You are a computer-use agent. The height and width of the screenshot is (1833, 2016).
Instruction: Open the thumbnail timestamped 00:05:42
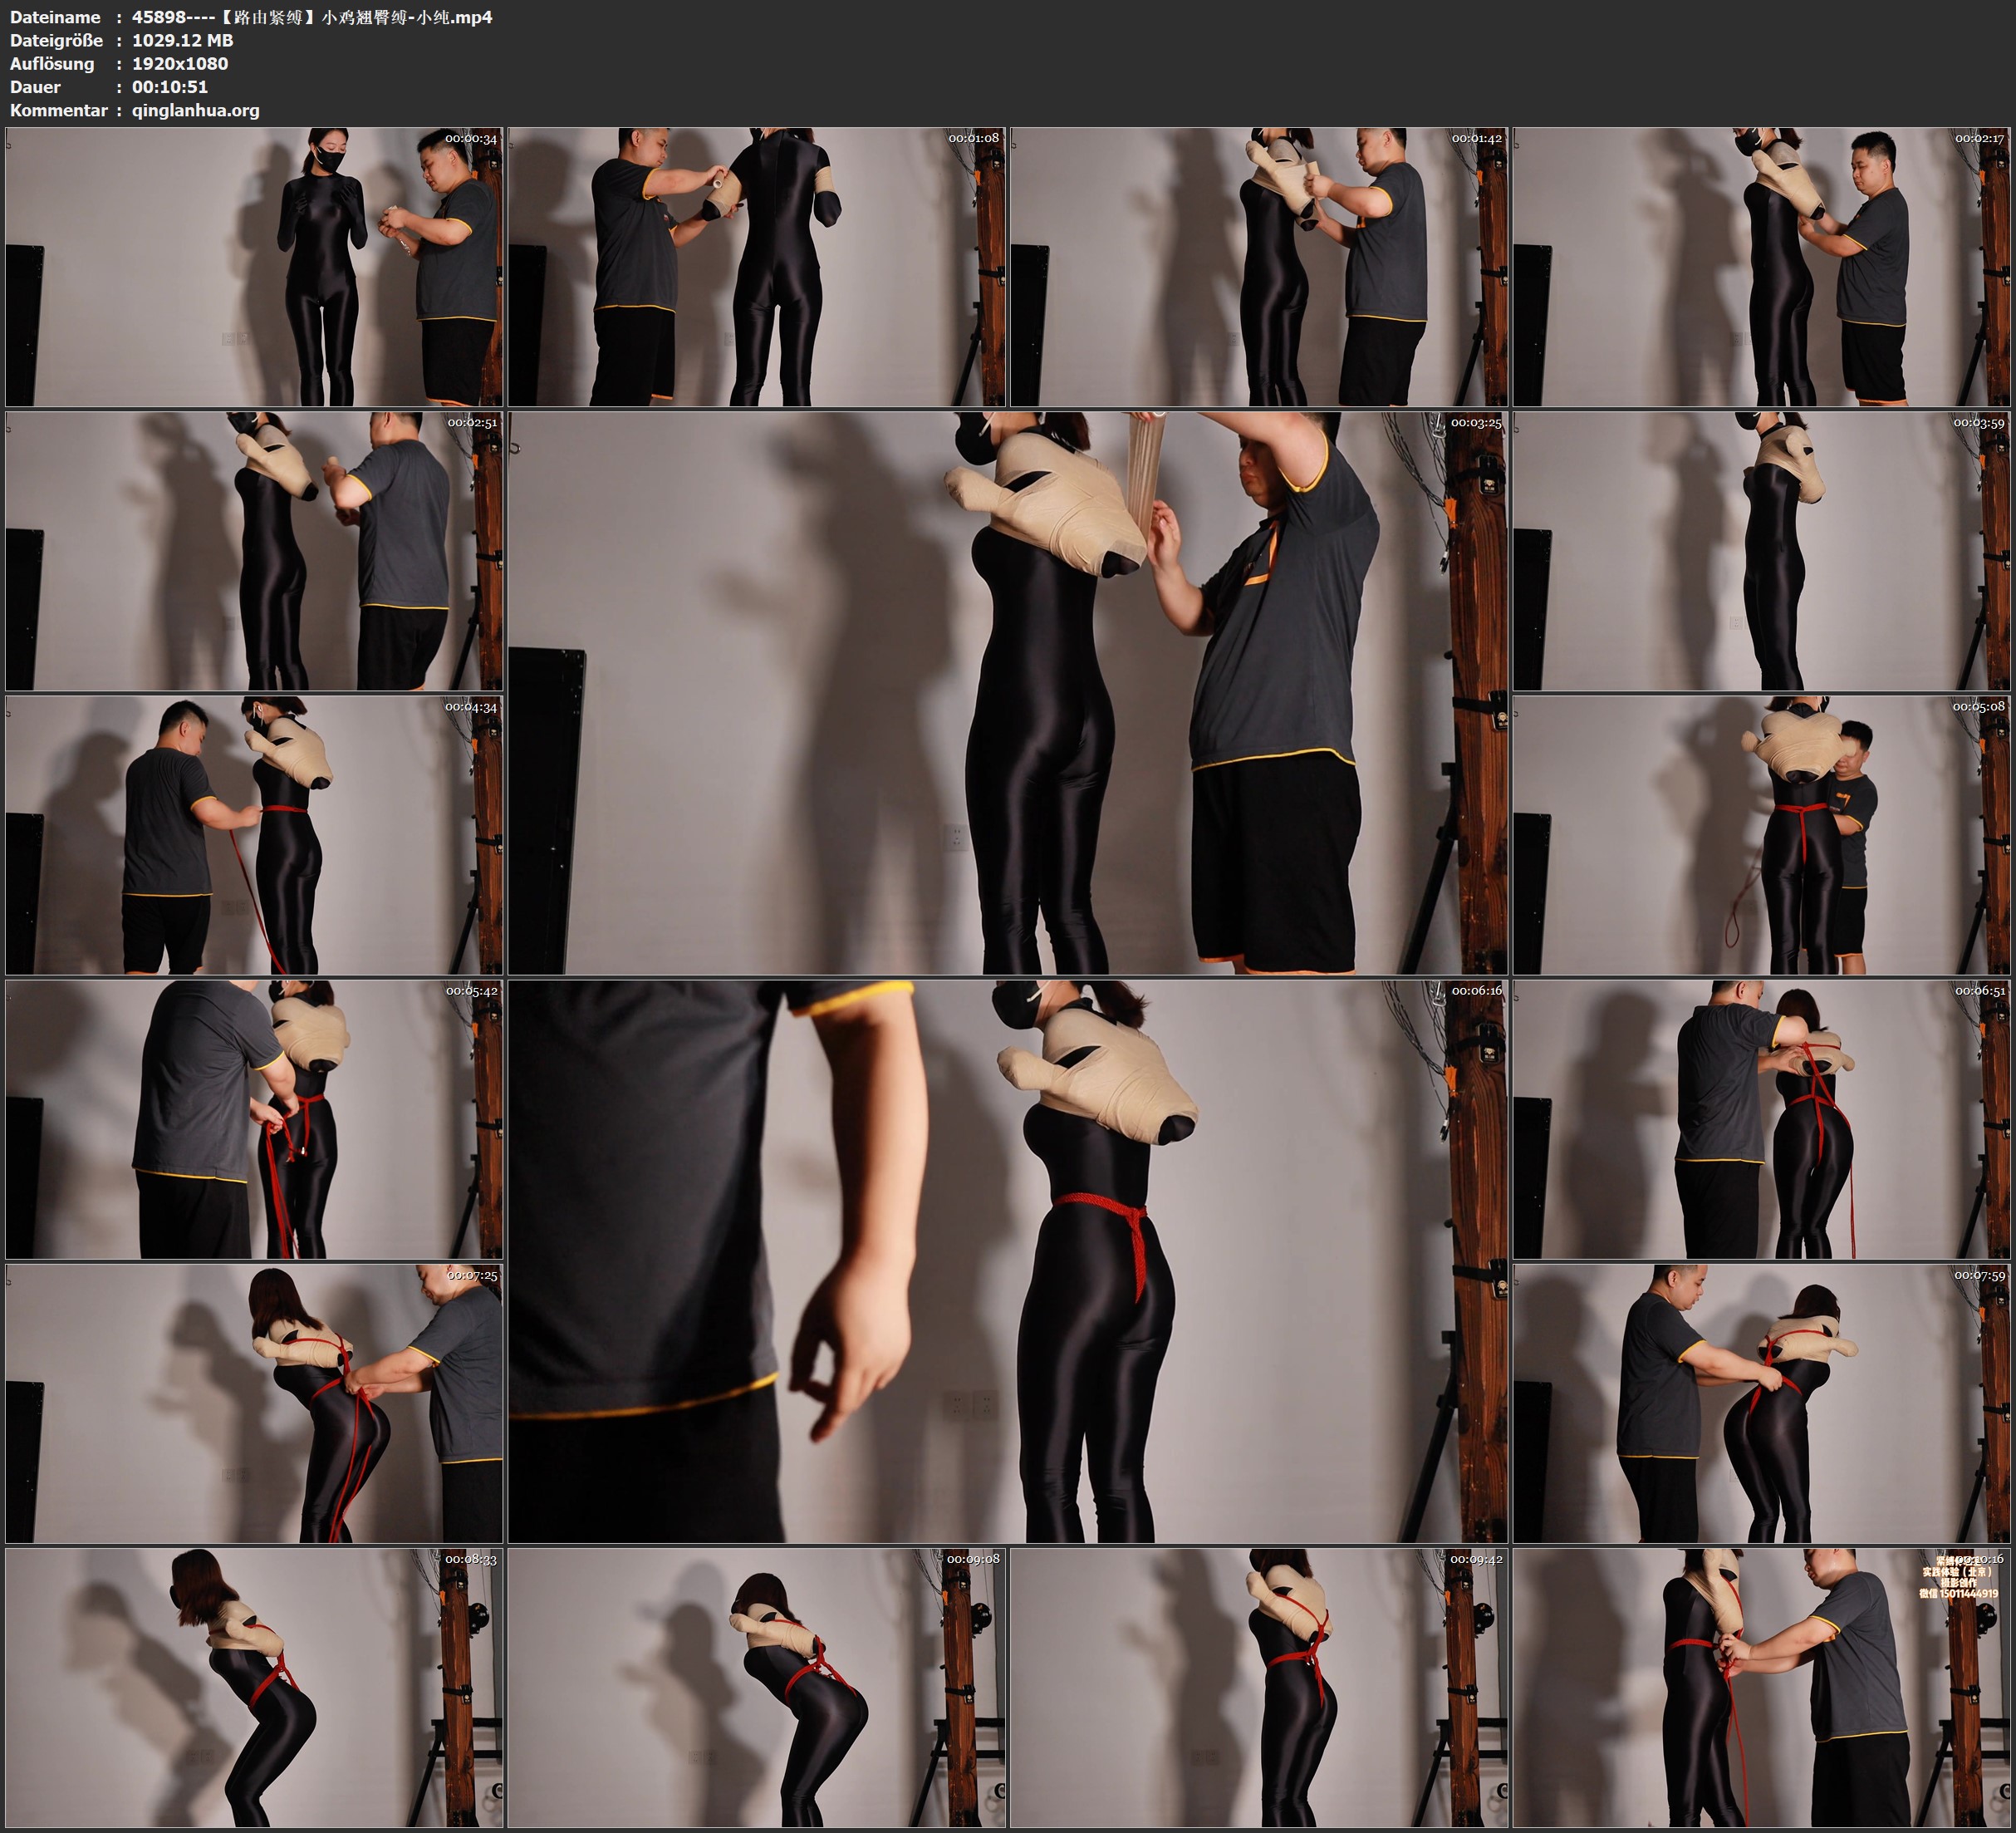click(x=254, y=1119)
